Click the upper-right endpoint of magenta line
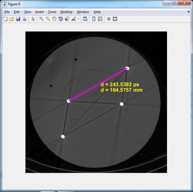This screenshot has width=193, height=192. (127, 68)
